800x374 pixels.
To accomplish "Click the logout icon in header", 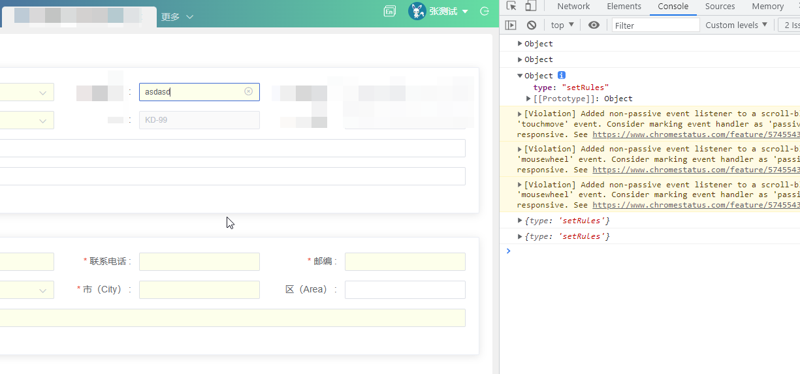I will pos(485,11).
